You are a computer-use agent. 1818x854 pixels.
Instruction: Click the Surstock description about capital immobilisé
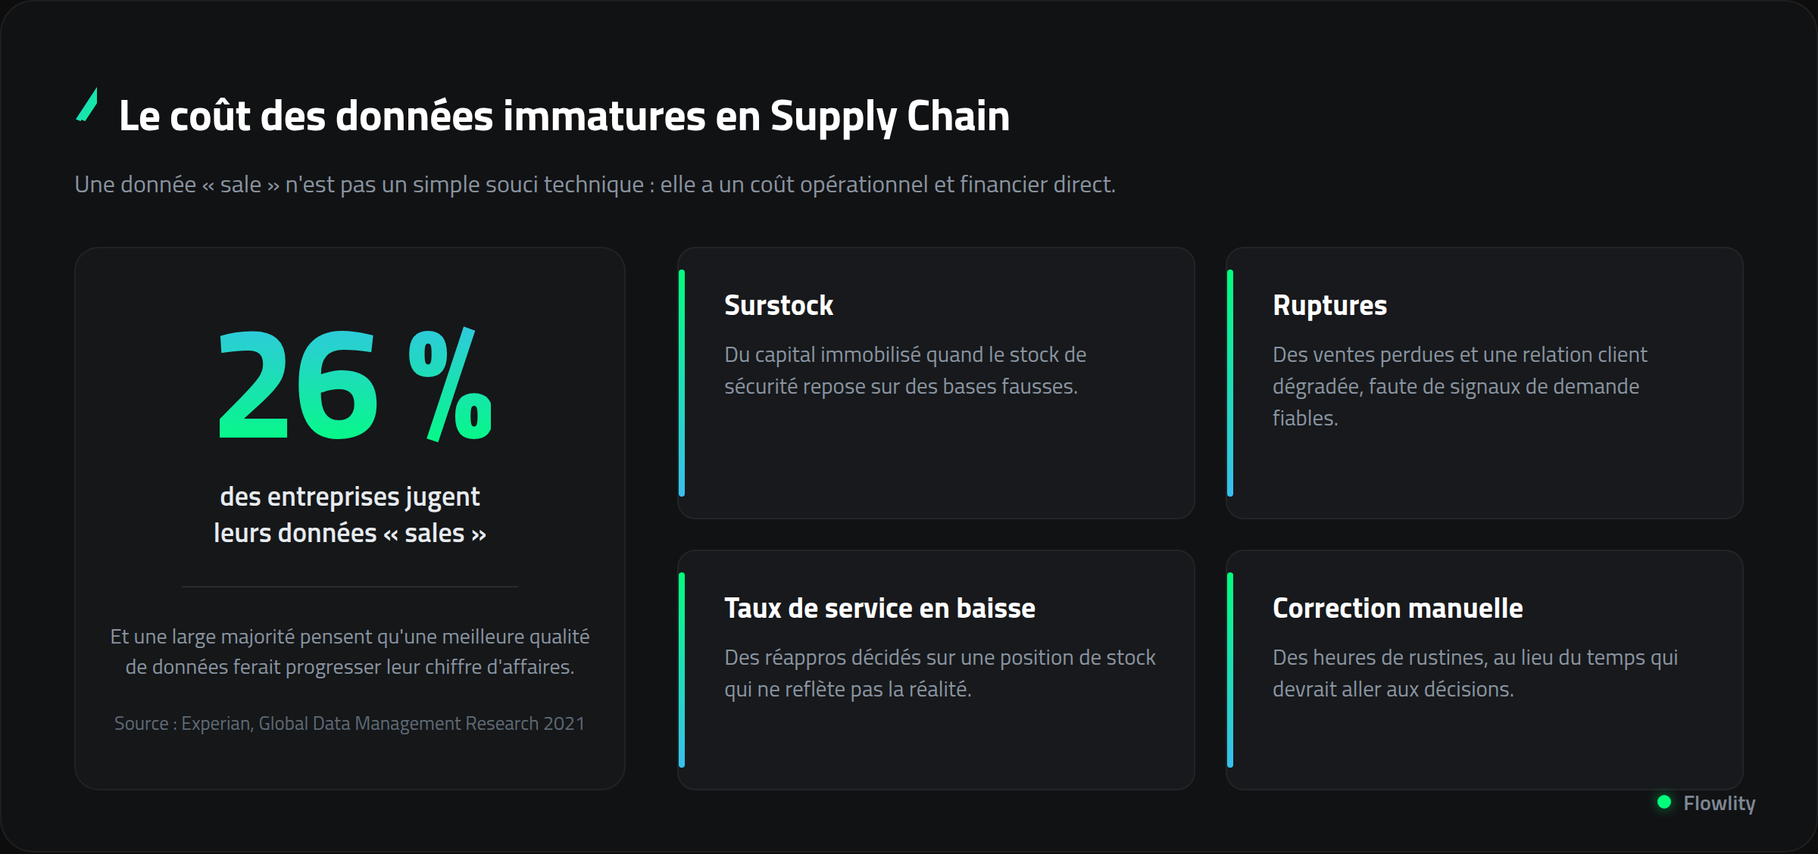[905, 370]
